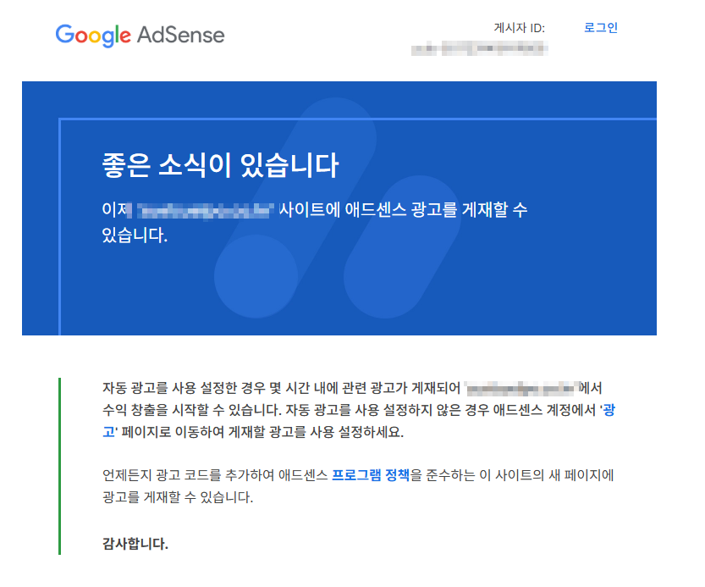Viewport: 705px width, 587px height.
Task: Open the 로그인 link
Action: [x=601, y=27]
